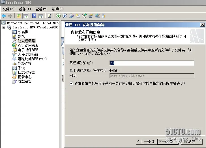Open the 日志和报告 node

click(26, 72)
